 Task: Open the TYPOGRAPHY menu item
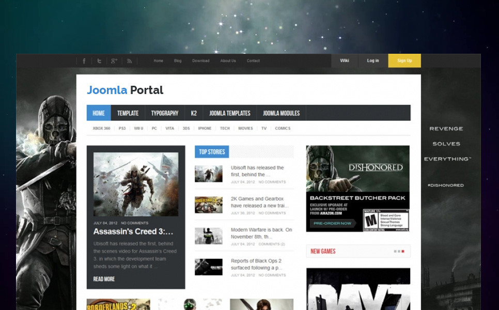165,113
